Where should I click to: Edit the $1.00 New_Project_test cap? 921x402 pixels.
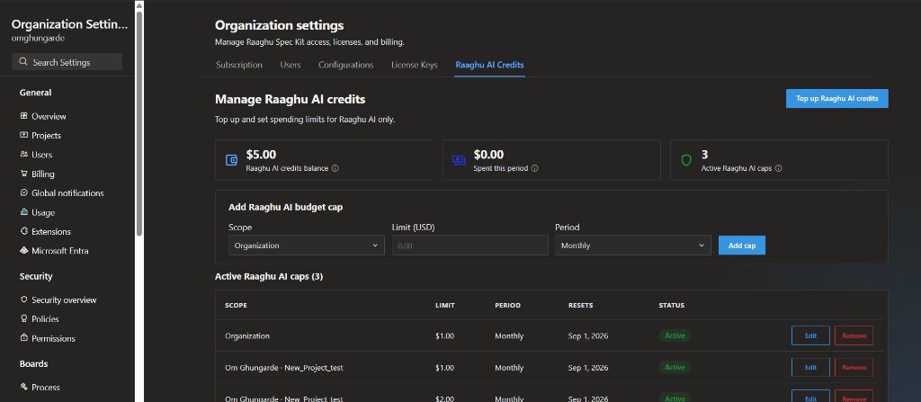[x=810, y=367]
